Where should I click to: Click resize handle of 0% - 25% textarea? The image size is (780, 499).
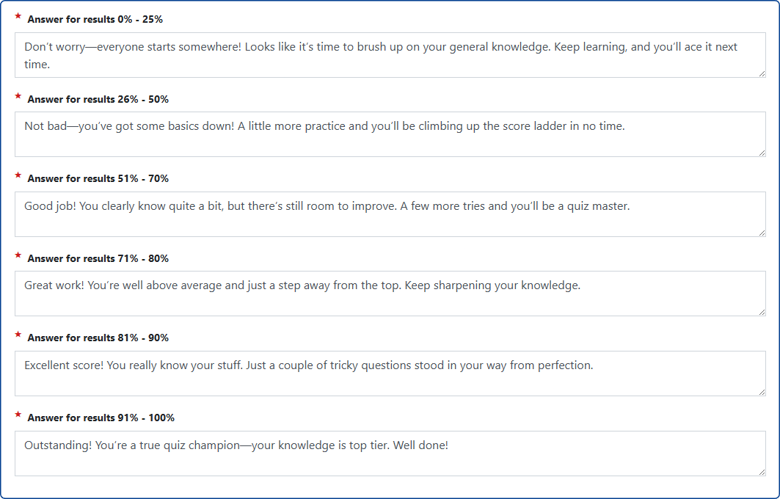coord(762,73)
